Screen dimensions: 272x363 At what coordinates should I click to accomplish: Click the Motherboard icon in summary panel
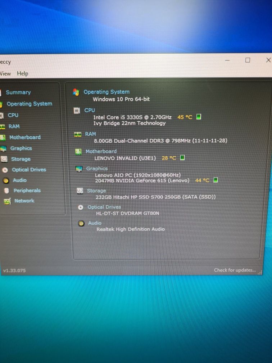pyautogui.click(x=78, y=152)
